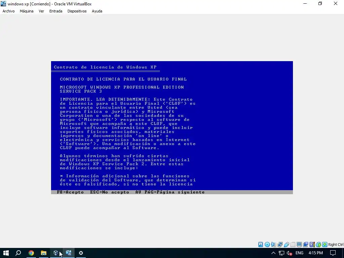
Task: Click the ENG input language indicator
Action: pyautogui.click(x=299, y=253)
